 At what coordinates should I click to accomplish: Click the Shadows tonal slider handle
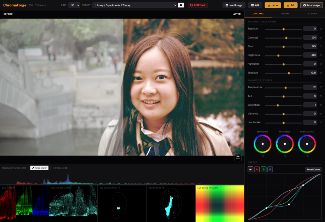pos(289,73)
